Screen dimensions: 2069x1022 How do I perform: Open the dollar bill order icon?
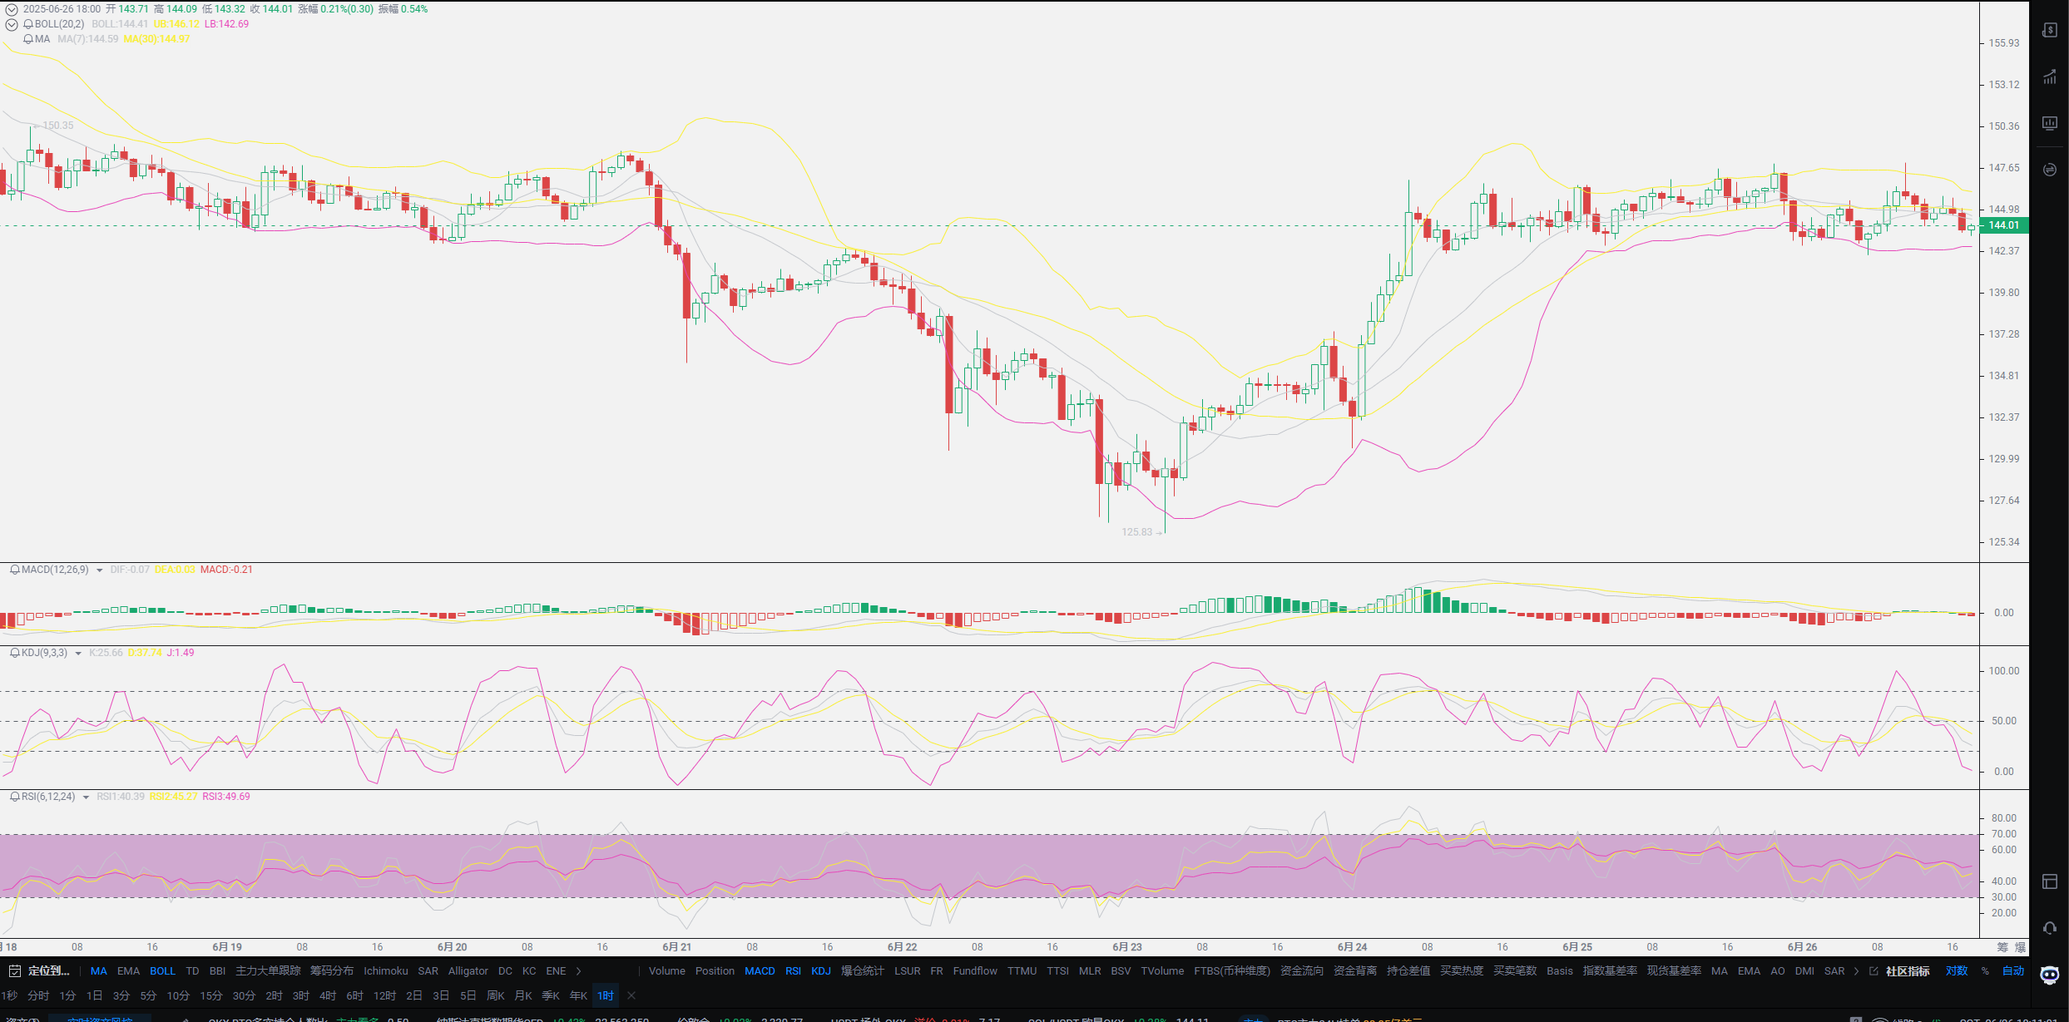[x=2050, y=31]
